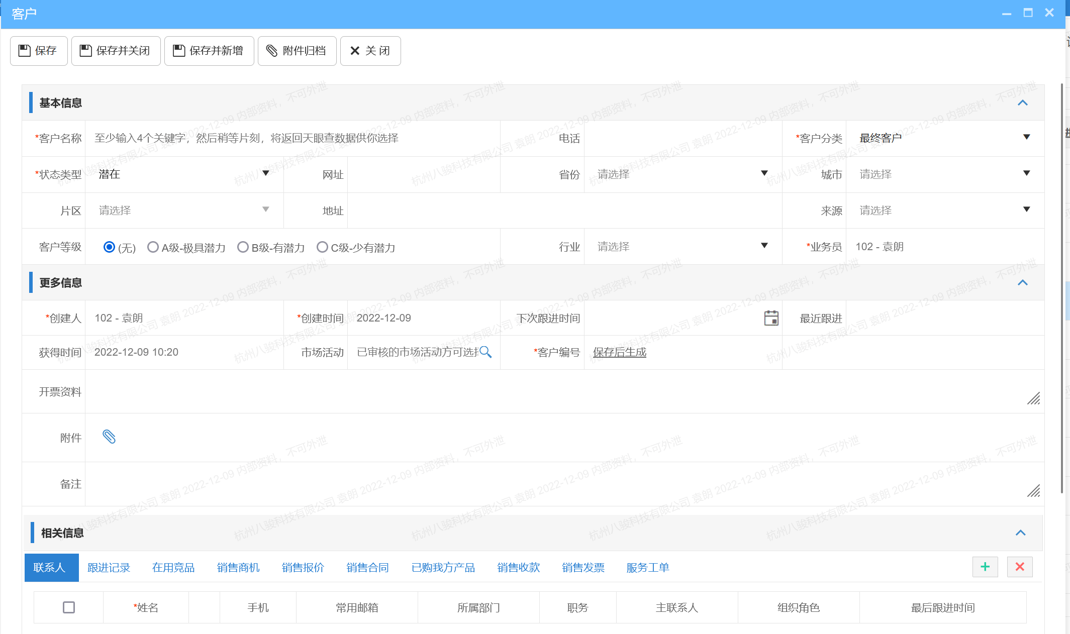The height and width of the screenshot is (634, 1070).
Task: Open the 销售合同 tab
Action: tap(367, 568)
